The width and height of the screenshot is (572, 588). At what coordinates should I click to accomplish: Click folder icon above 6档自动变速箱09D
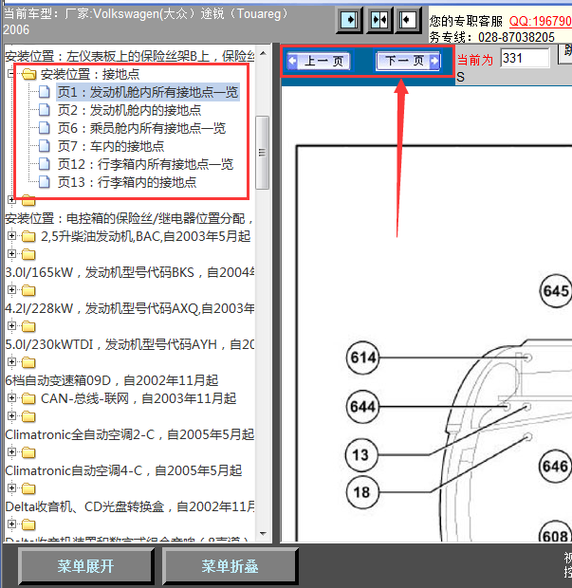tap(28, 362)
